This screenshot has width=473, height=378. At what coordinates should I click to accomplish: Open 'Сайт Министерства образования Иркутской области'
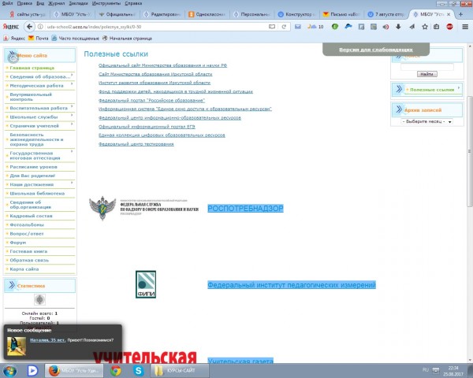tap(155, 74)
